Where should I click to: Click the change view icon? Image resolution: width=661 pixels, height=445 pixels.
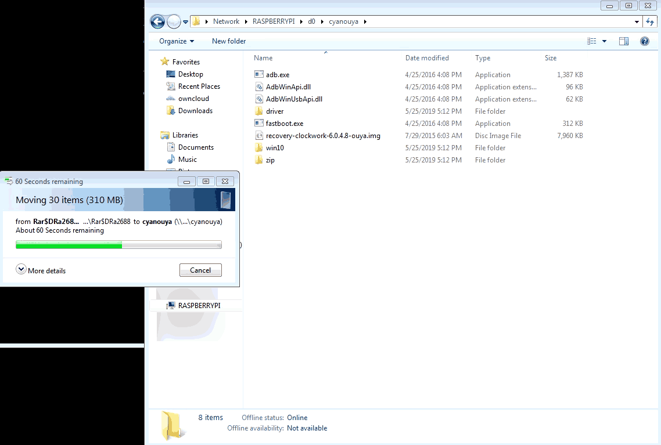592,41
